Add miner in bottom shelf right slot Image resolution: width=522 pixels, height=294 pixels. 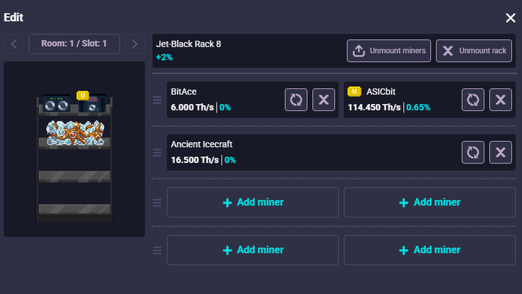coord(430,250)
